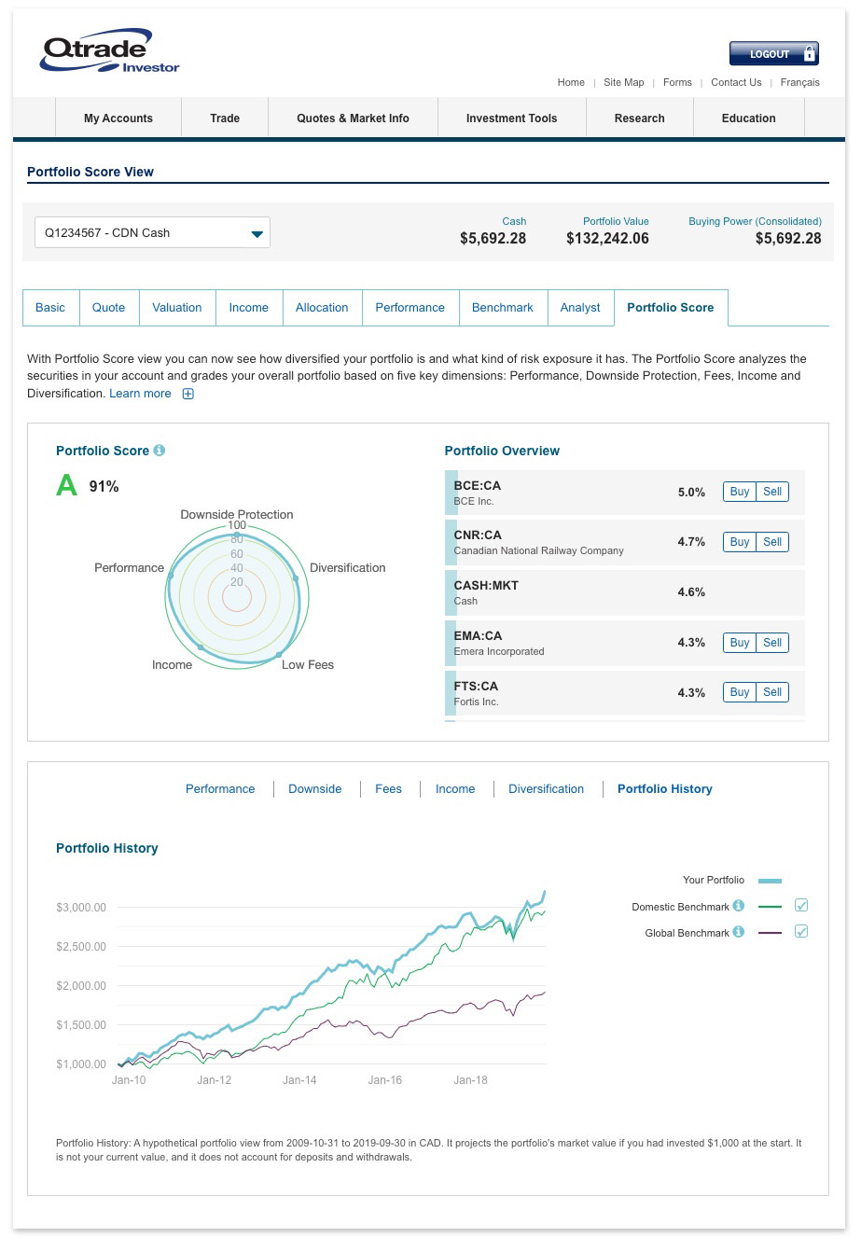
Task: Buy EMA:CA shares
Action: [740, 643]
